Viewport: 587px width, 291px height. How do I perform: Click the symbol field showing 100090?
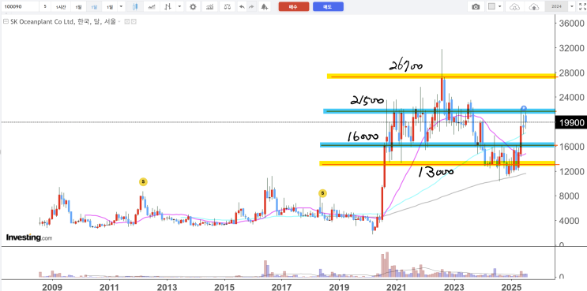click(x=20, y=7)
